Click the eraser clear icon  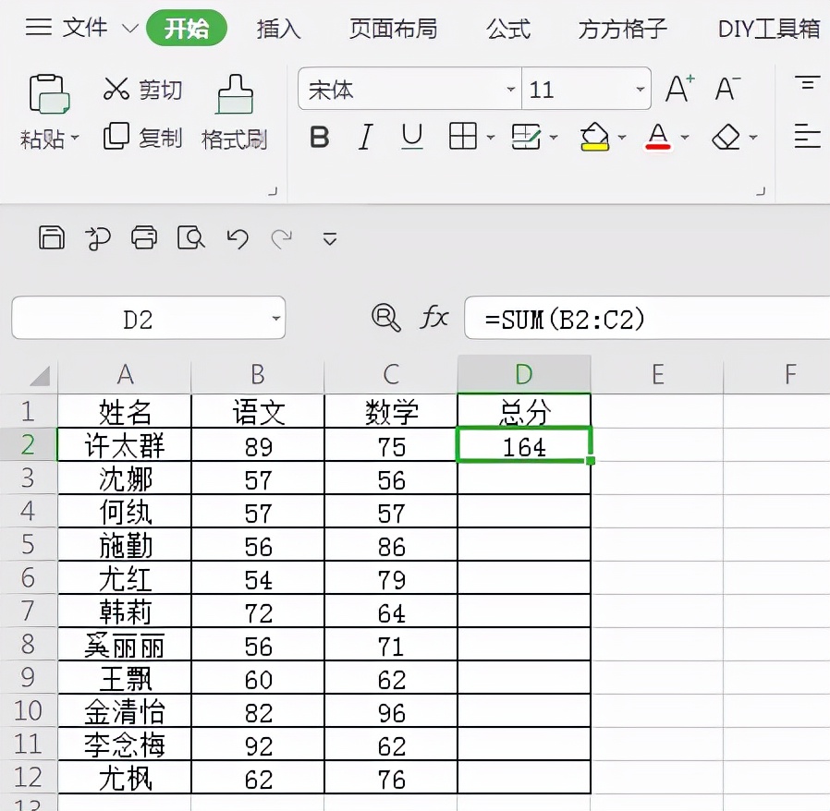pos(726,137)
